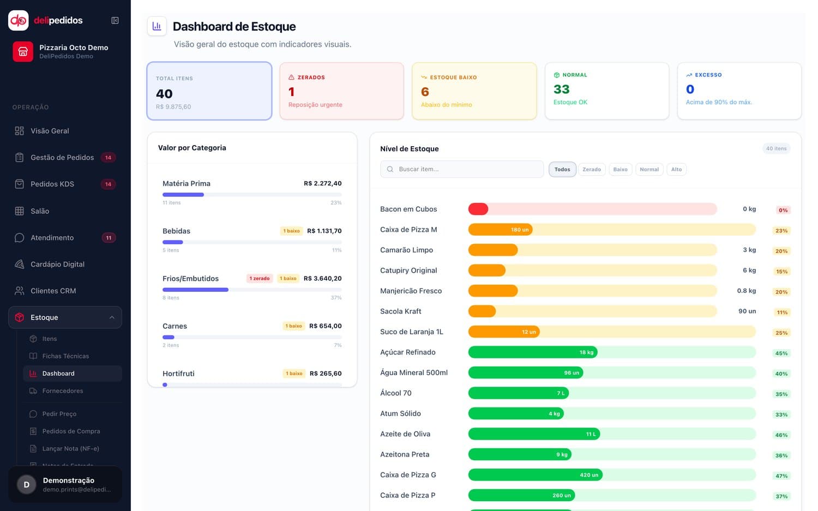Filter stock levels by Zerado
This screenshot has height=511, width=818.
click(x=592, y=170)
